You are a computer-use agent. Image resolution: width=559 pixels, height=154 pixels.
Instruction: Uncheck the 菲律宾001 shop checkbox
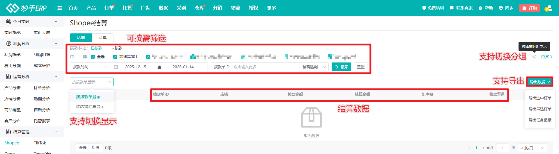pyautogui.click(x=115, y=57)
